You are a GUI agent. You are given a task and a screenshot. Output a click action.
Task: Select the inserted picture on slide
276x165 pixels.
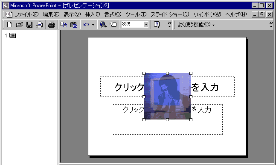[x=167, y=97]
